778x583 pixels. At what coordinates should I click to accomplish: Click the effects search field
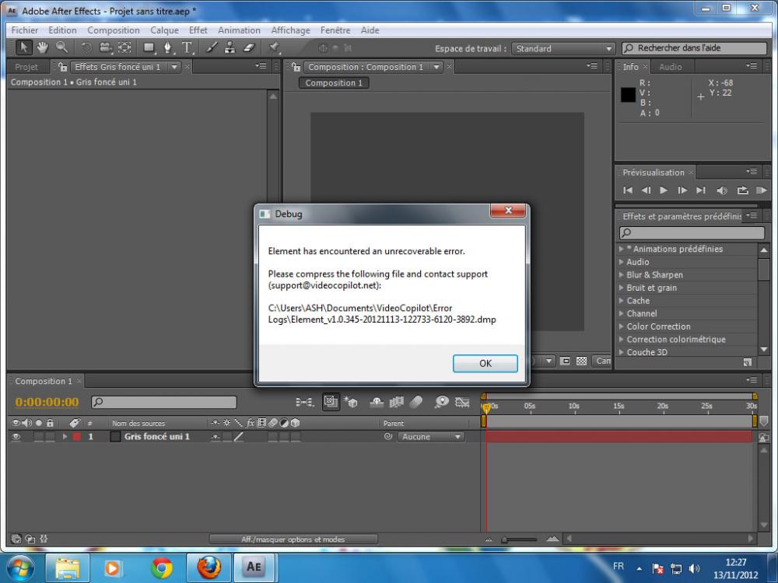[x=692, y=232]
